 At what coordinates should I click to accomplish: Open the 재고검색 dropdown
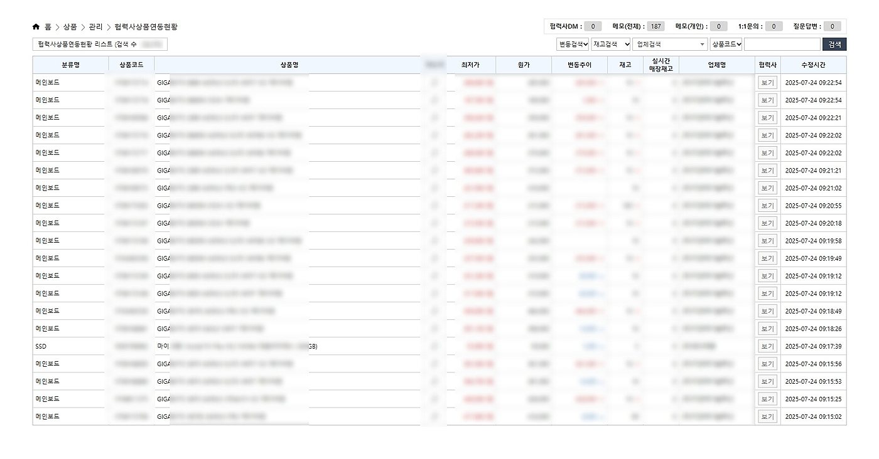611,45
